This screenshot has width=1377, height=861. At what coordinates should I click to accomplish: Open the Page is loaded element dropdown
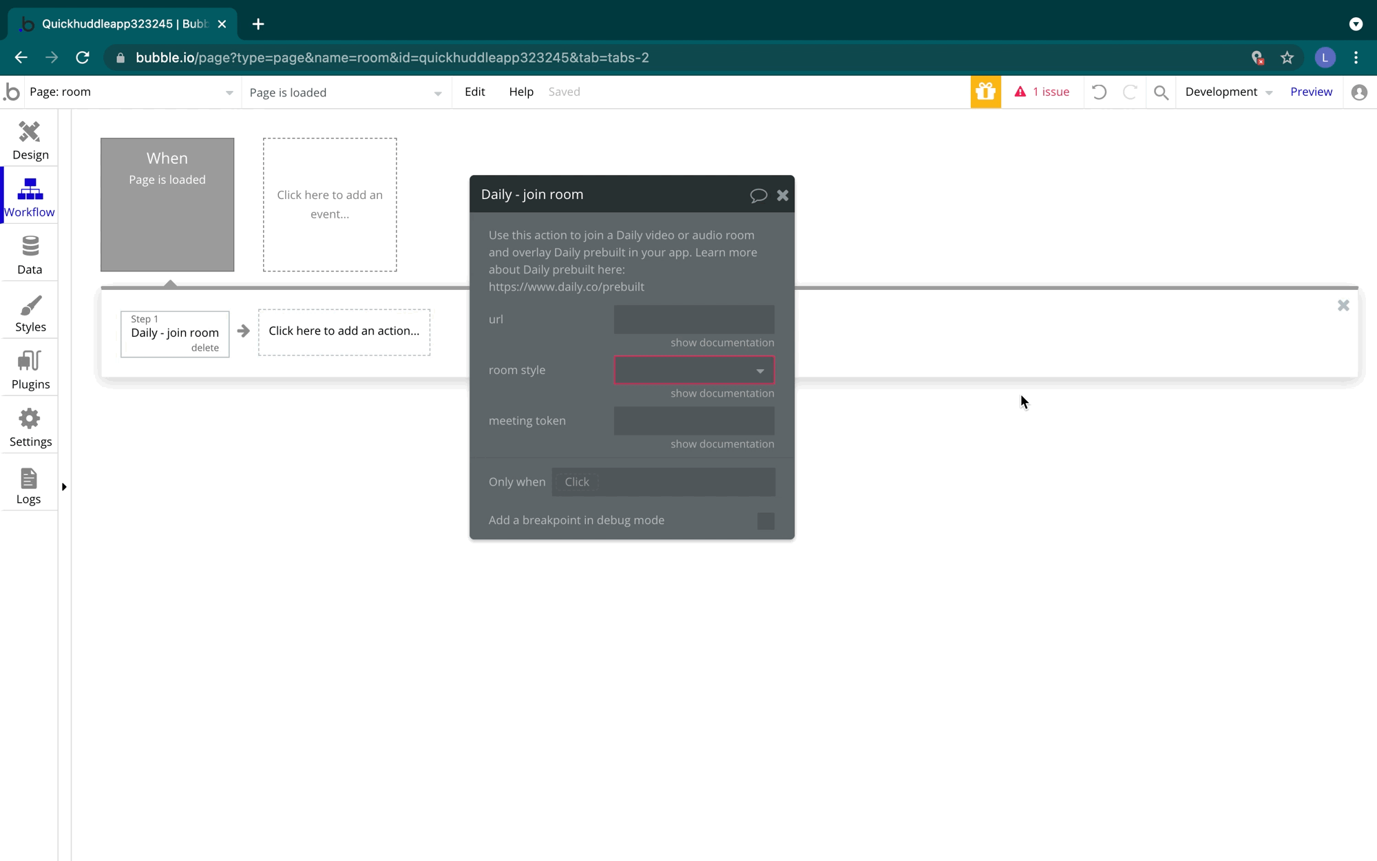(x=346, y=92)
